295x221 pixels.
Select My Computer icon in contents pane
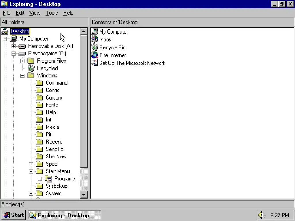94,32
